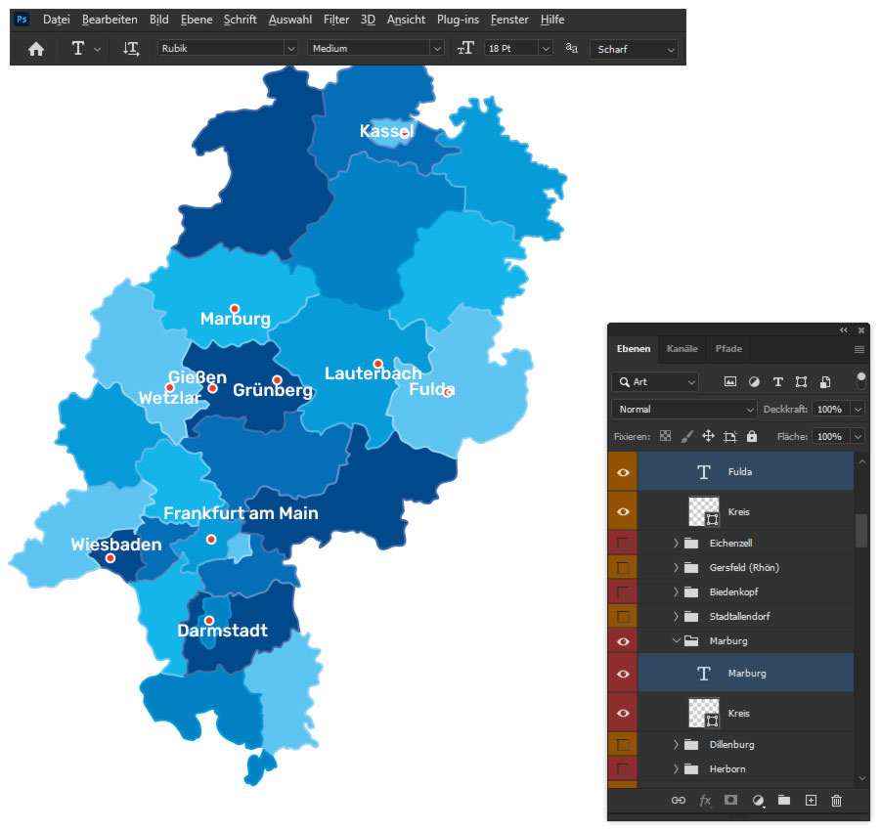This screenshot has height=831, width=880.
Task: Create a new layer group
Action: click(784, 800)
